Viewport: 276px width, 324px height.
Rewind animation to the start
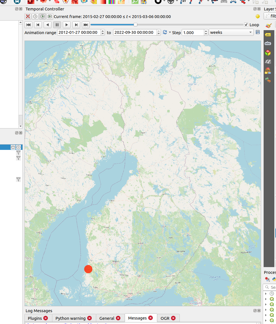pyautogui.click(x=28, y=25)
